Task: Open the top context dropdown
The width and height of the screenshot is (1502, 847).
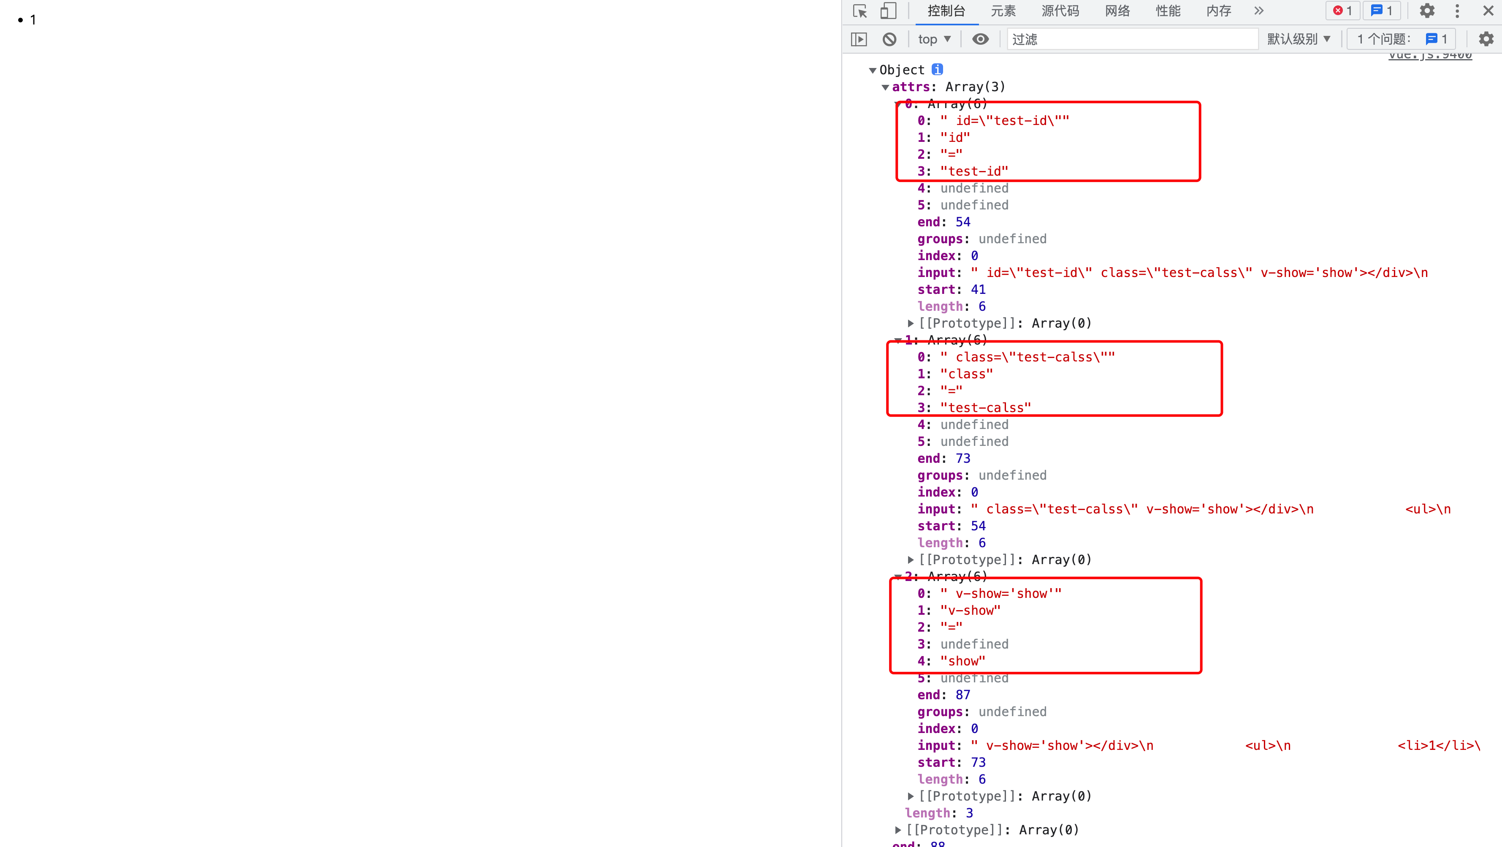Action: click(934, 39)
